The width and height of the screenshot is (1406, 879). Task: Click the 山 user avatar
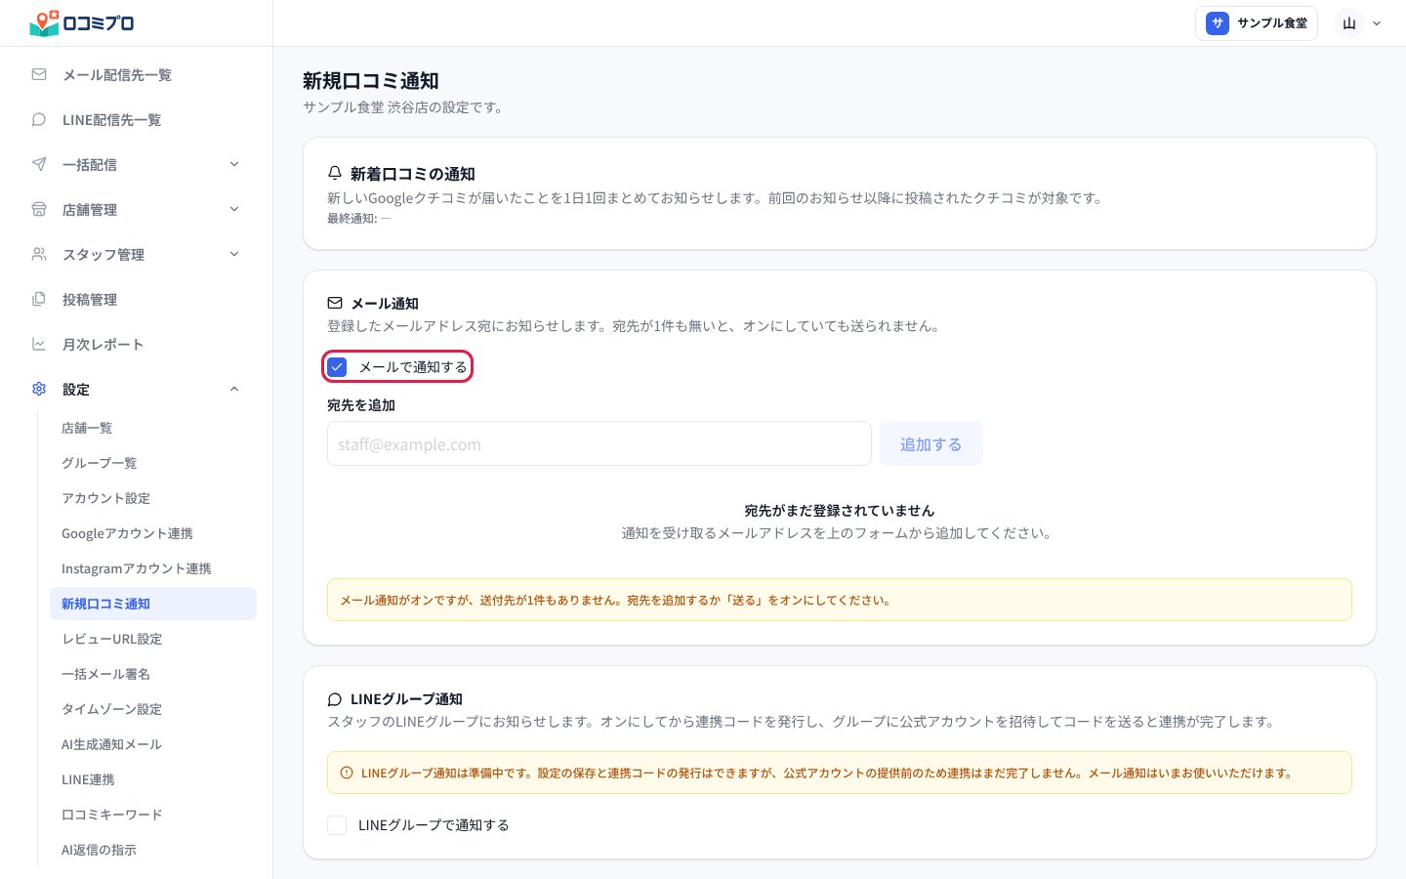(x=1349, y=23)
